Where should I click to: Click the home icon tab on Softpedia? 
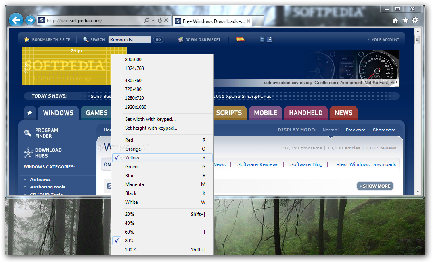(x=30, y=113)
